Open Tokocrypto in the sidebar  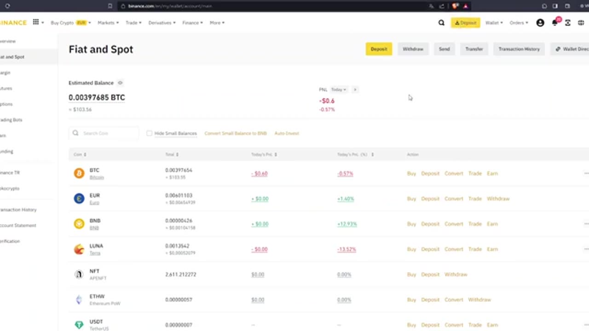pos(10,188)
